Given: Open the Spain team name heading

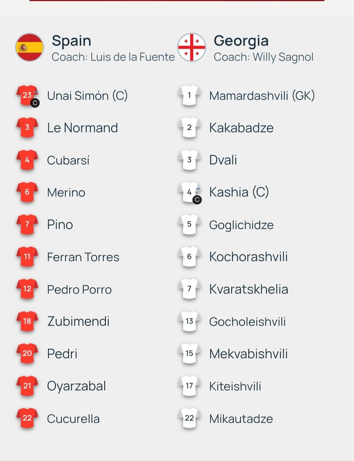Looking at the screenshot, I should [x=72, y=41].
